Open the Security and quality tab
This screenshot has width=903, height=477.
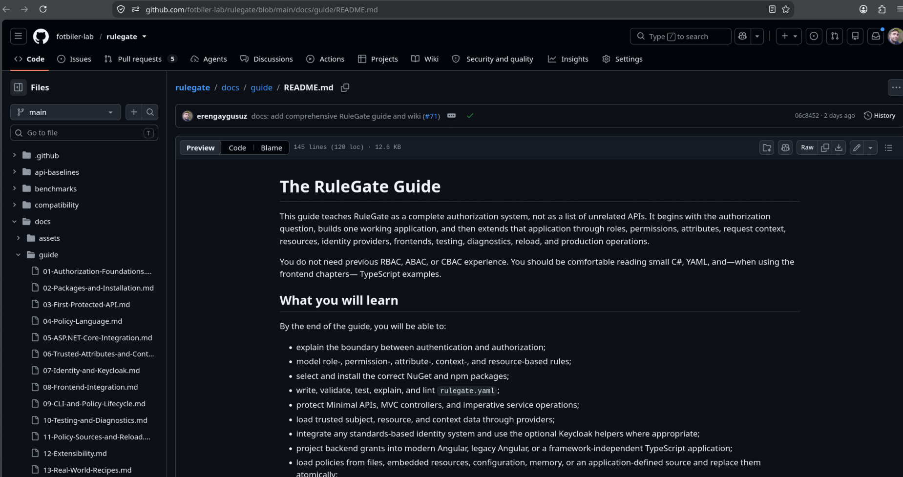click(x=493, y=59)
